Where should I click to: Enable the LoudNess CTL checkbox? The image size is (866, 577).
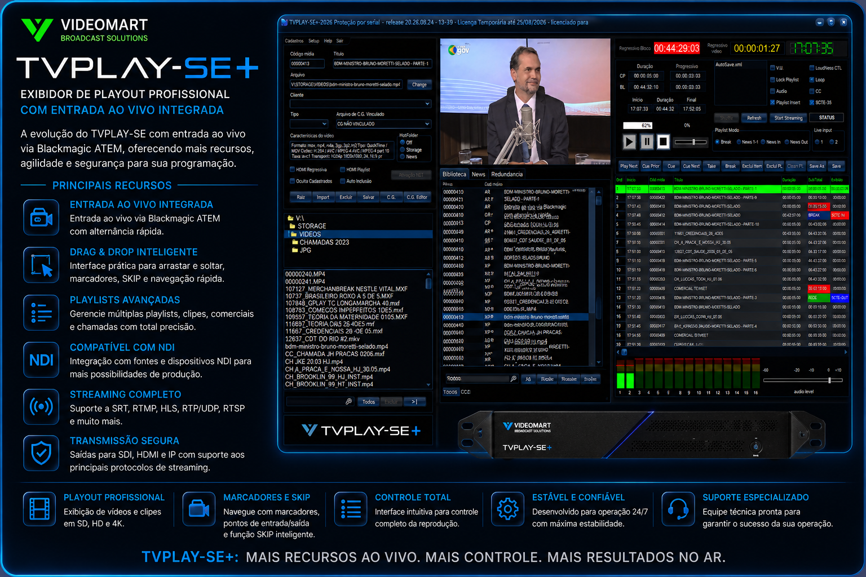point(812,68)
